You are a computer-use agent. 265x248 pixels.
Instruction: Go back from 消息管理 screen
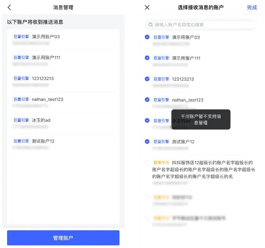9,7
